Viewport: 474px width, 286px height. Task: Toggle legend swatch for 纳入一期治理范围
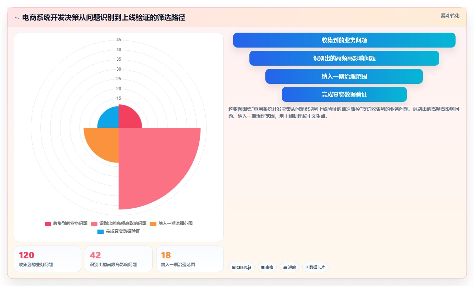click(153, 224)
